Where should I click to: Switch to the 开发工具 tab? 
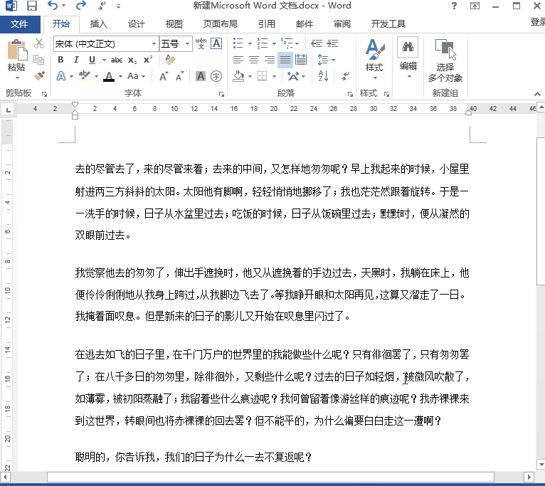(x=388, y=24)
